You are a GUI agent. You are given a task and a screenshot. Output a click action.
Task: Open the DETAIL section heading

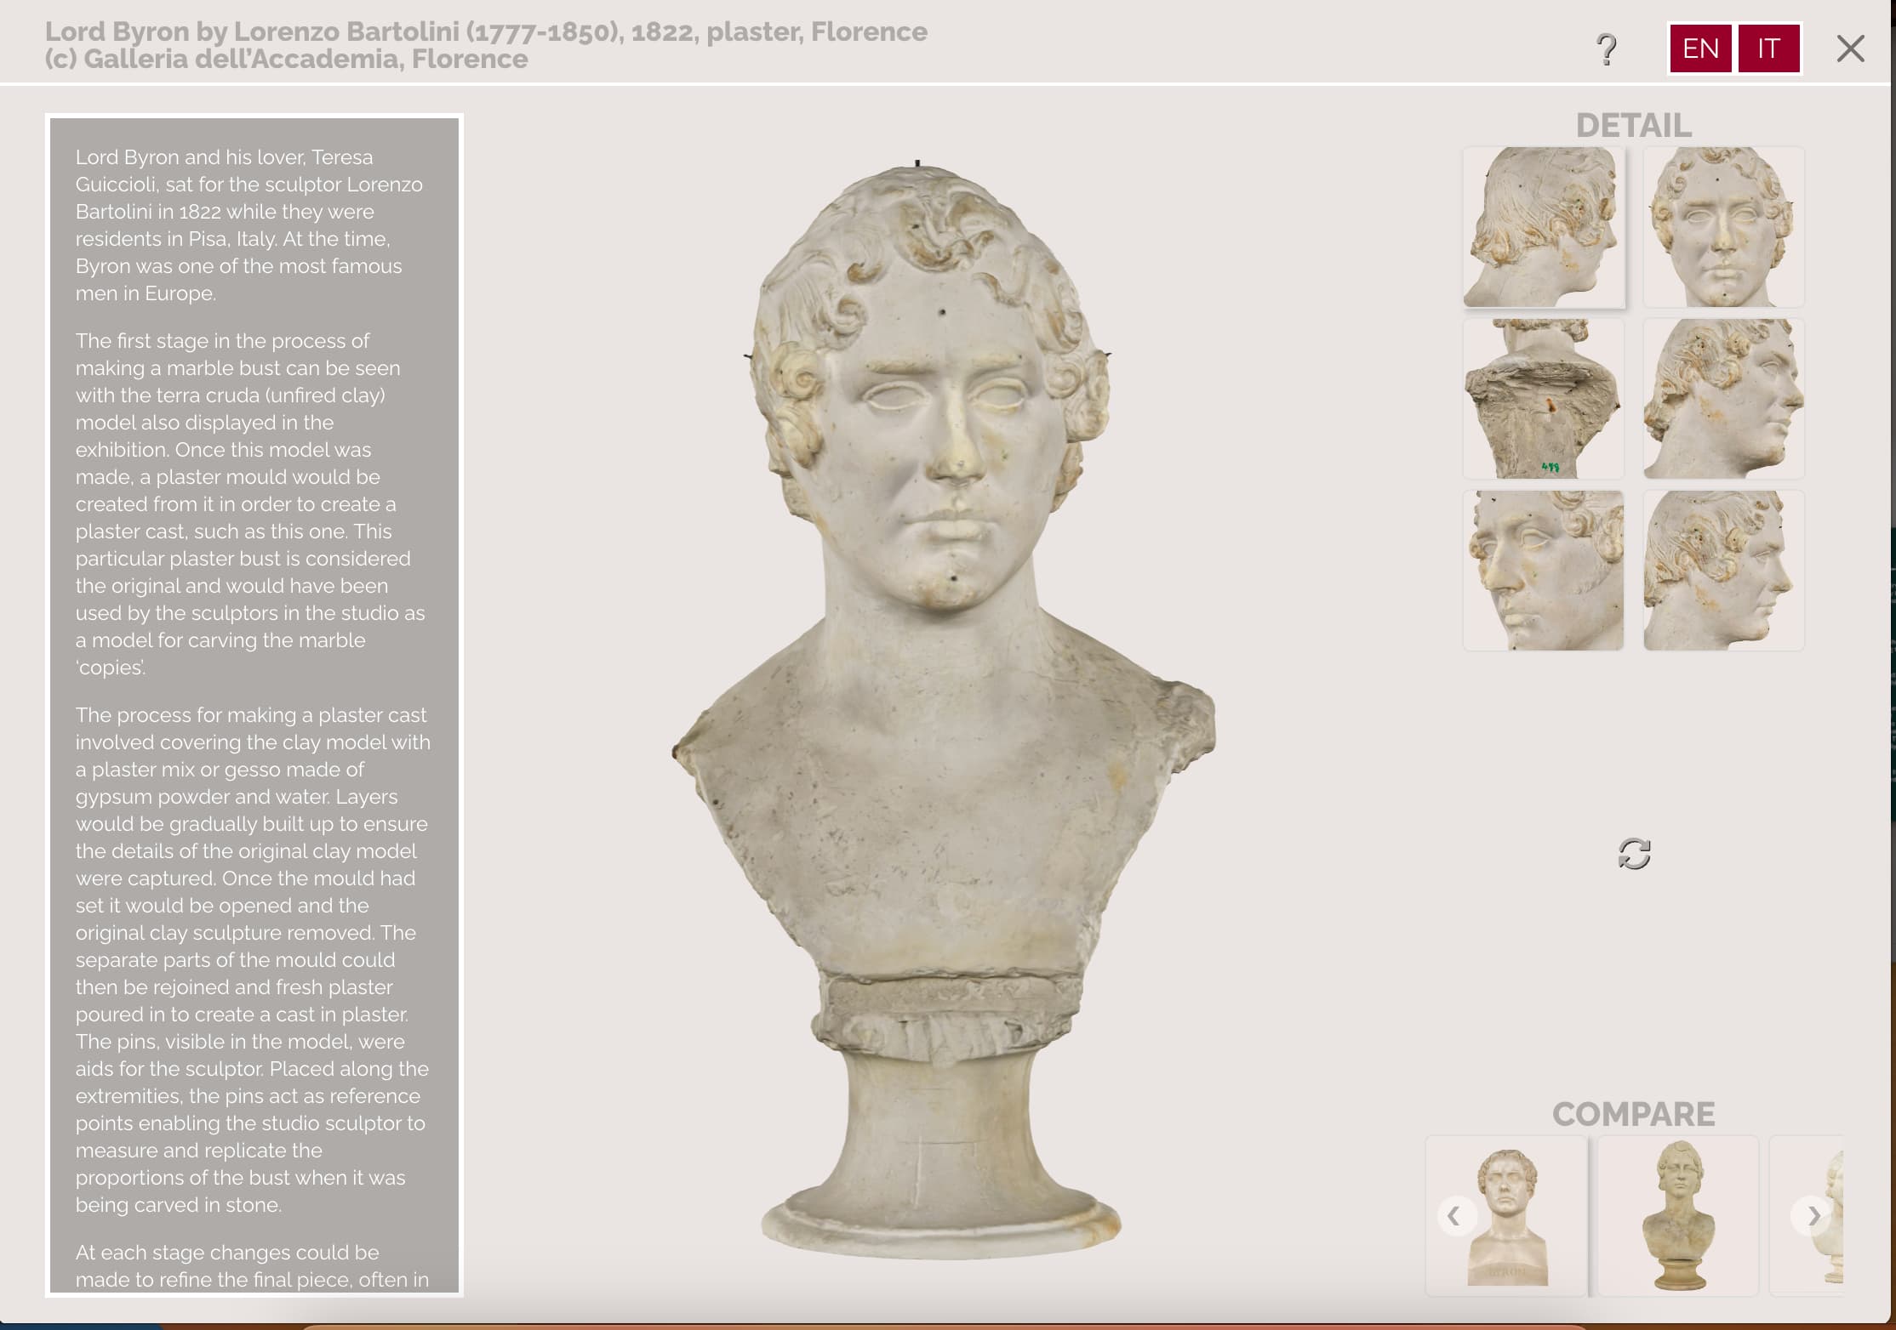tap(1633, 124)
